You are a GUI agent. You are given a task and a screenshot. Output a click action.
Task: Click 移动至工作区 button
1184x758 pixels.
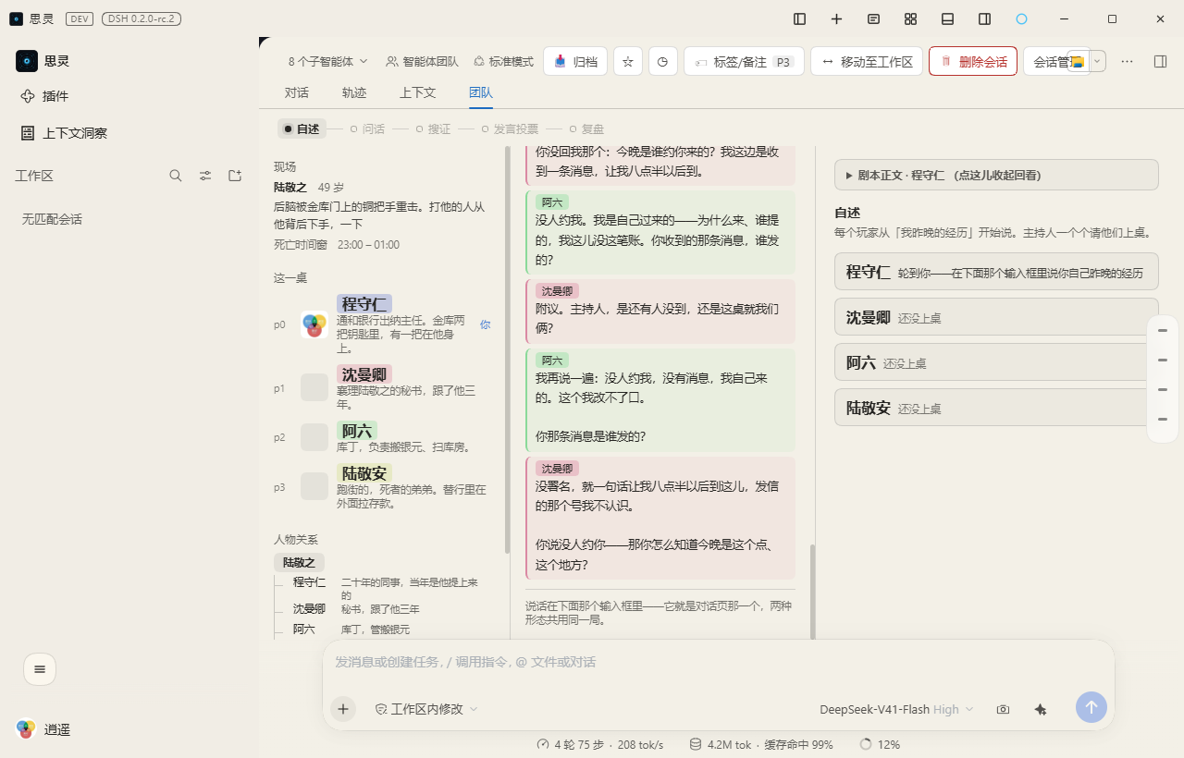[867, 62]
